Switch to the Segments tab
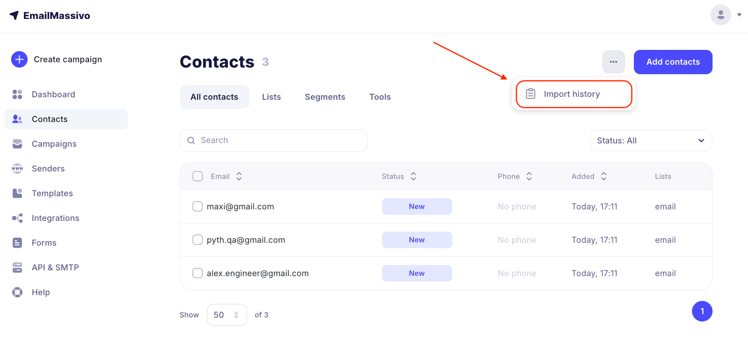Viewport: 748px width, 352px height. tap(325, 97)
